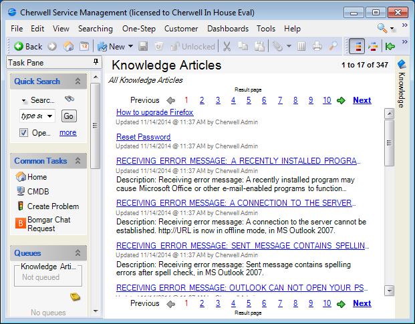Screen dimensions: 415x324
Task: Click the print icon in the toolbar
Action: (317, 46)
